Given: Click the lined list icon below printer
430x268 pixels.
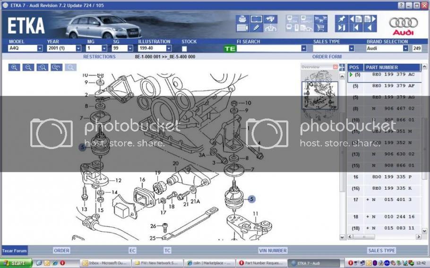Looking at the screenshot, I should point(242,28).
